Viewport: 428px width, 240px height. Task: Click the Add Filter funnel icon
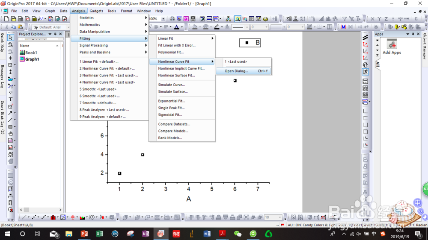tap(345, 19)
